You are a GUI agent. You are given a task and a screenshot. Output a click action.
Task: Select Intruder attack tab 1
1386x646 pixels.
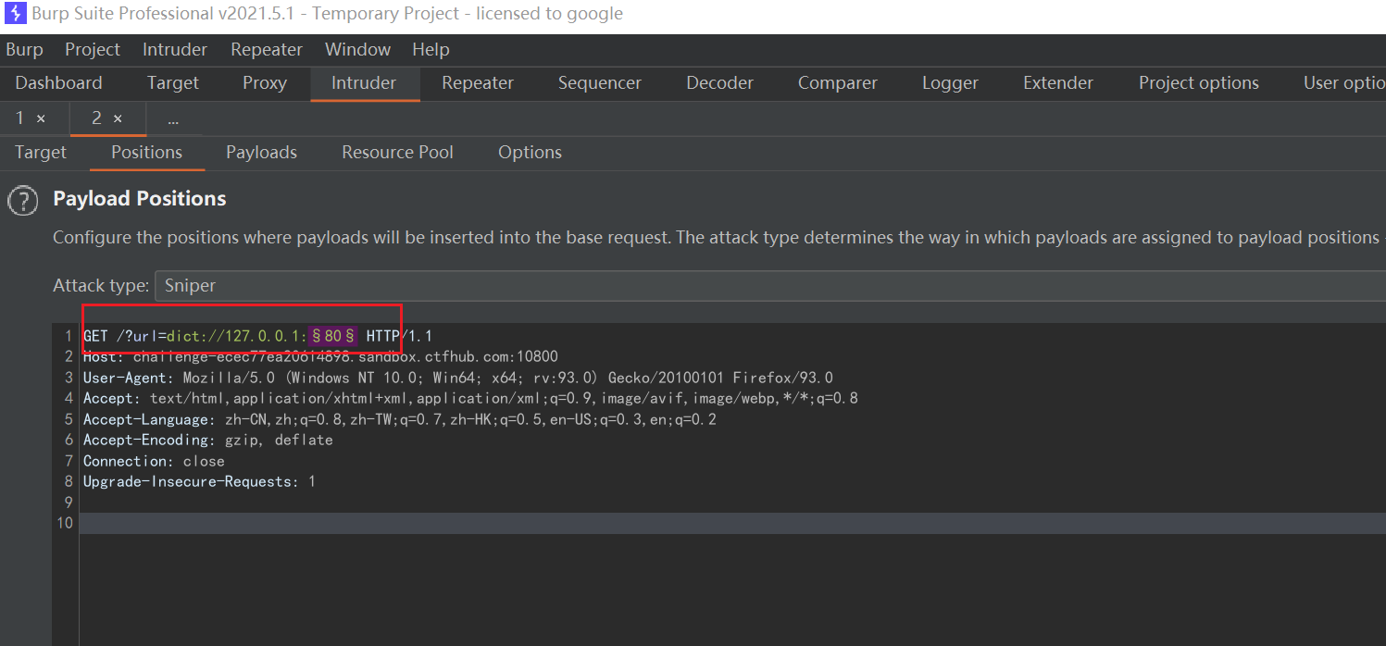coord(20,118)
